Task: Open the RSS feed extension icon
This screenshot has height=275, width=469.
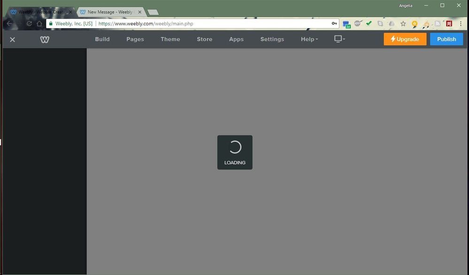Action: click(x=438, y=23)
